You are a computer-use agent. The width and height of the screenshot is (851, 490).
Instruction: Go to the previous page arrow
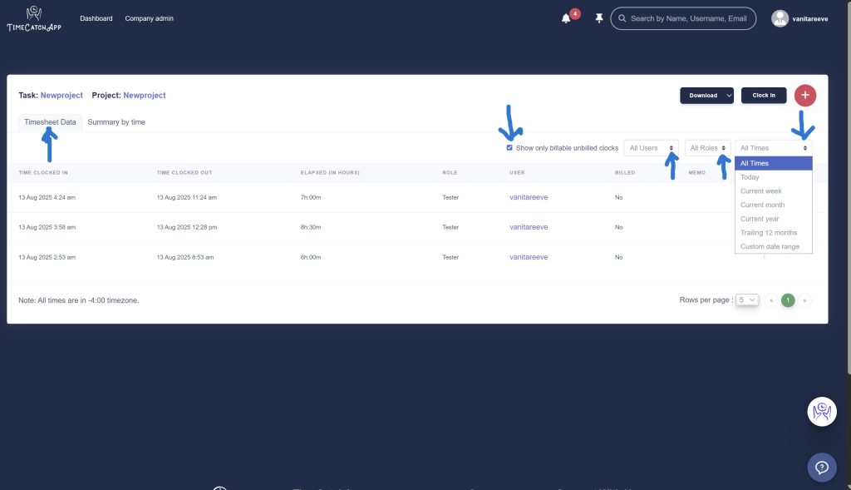[771, 300]
